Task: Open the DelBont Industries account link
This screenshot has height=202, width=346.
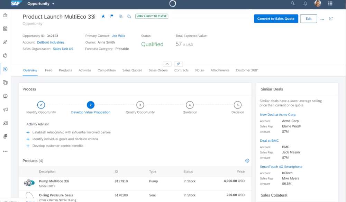Action: coord(51,42)
